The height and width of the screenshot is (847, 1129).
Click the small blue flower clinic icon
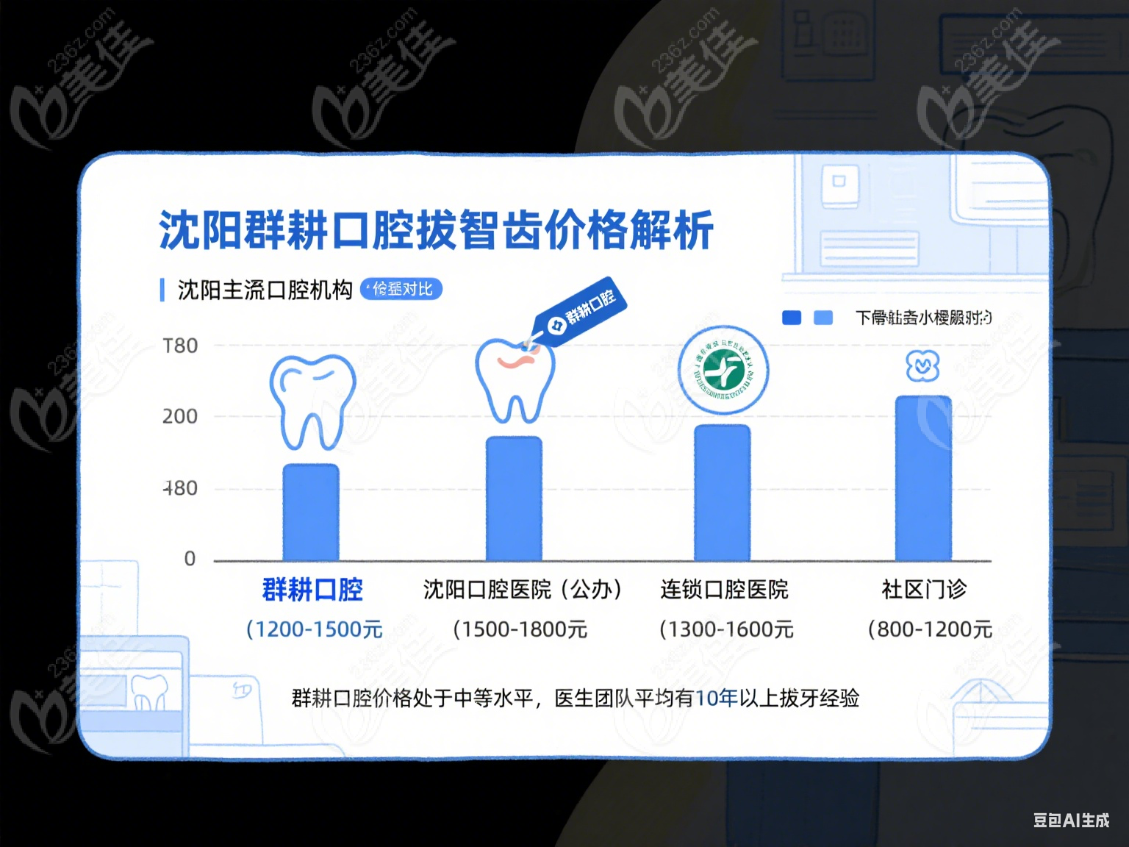tap(923, 365)
